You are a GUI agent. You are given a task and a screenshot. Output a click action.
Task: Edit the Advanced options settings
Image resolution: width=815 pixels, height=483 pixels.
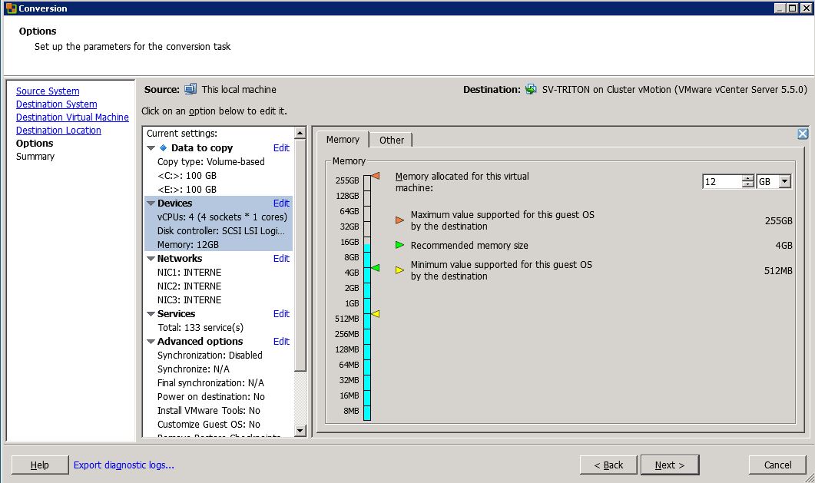point(281,342)
